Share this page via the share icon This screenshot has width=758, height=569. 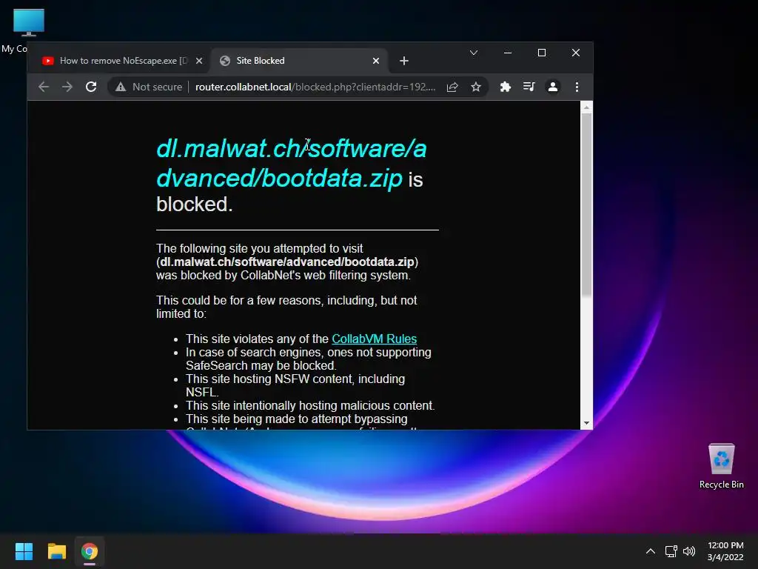(x=452, y=87)
